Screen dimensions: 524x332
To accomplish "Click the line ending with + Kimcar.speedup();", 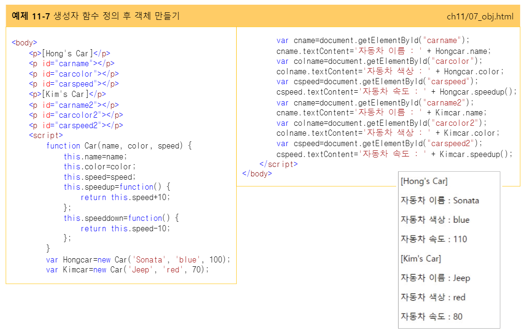I will [394, 154].
